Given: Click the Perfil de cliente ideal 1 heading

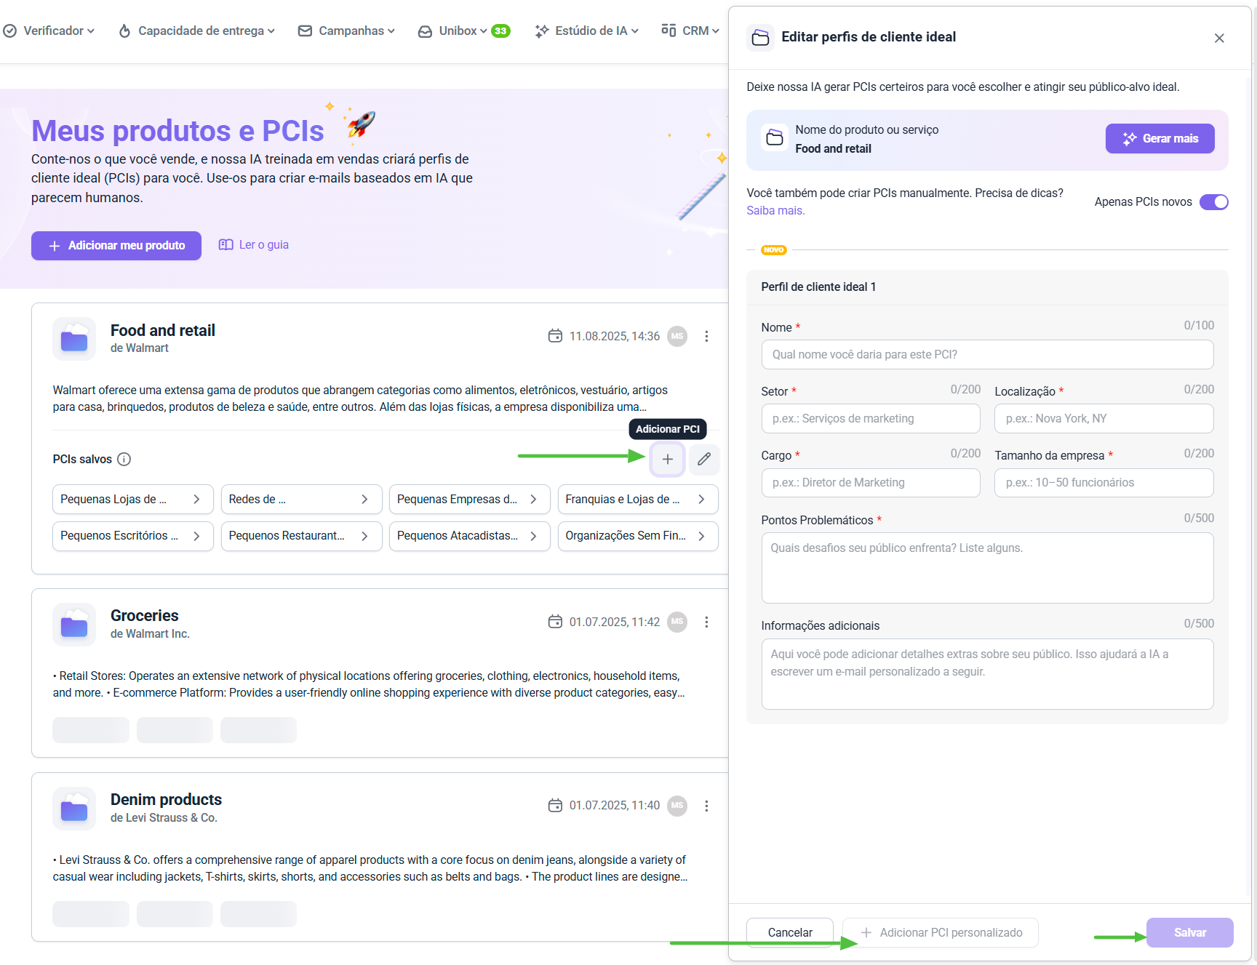Looking at the screenshot, I should tap(818, 287).
